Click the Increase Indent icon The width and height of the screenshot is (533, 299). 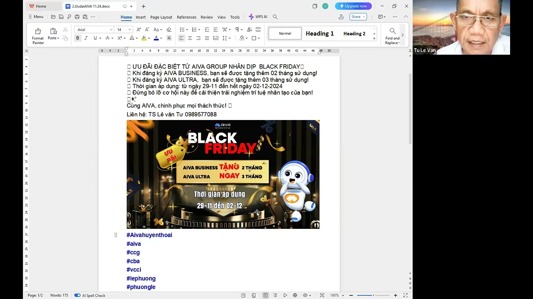(x=215, y=29)
